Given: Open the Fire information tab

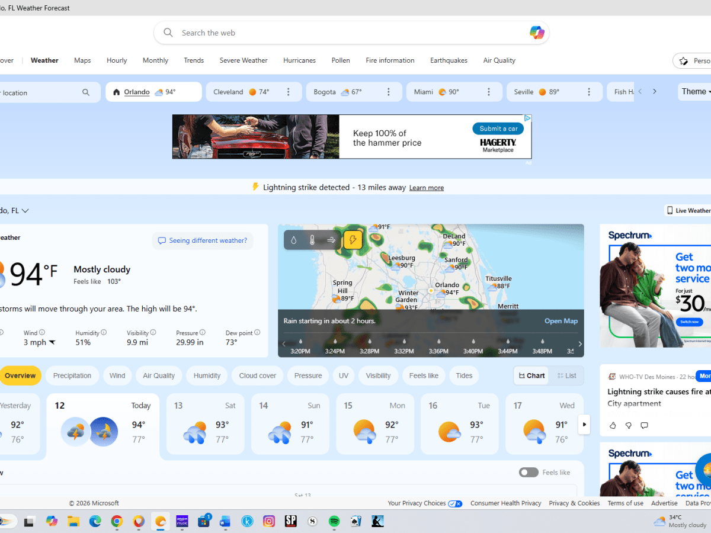Looking at the screenshot, I should (x=390, y=60).
